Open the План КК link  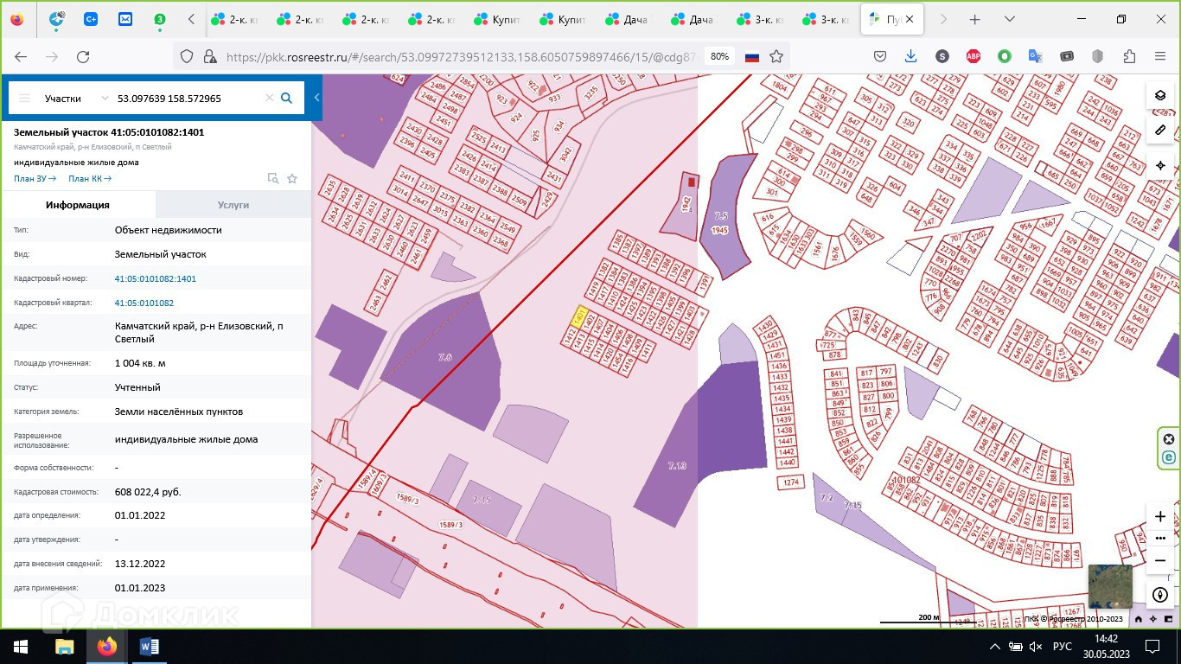tap(90, 179)
